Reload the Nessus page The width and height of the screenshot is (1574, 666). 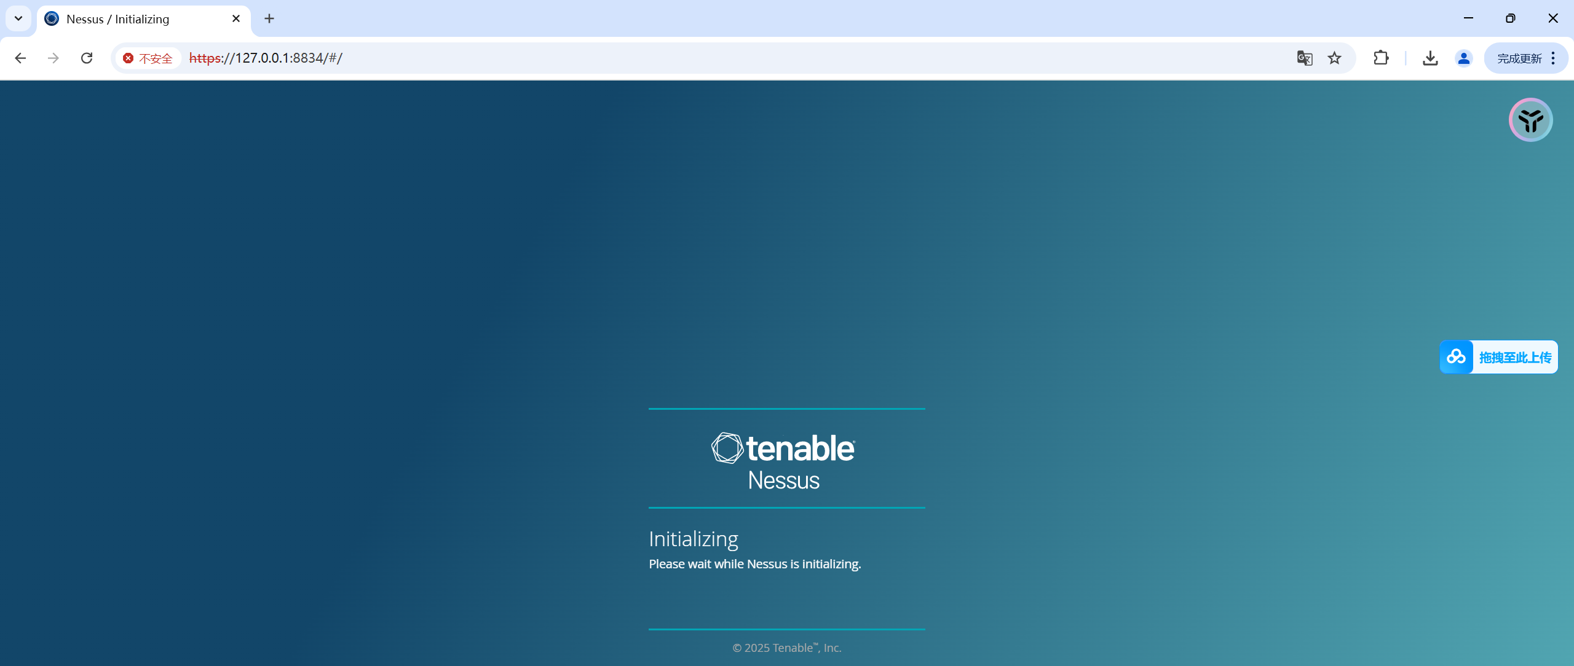tap(87, 58)
